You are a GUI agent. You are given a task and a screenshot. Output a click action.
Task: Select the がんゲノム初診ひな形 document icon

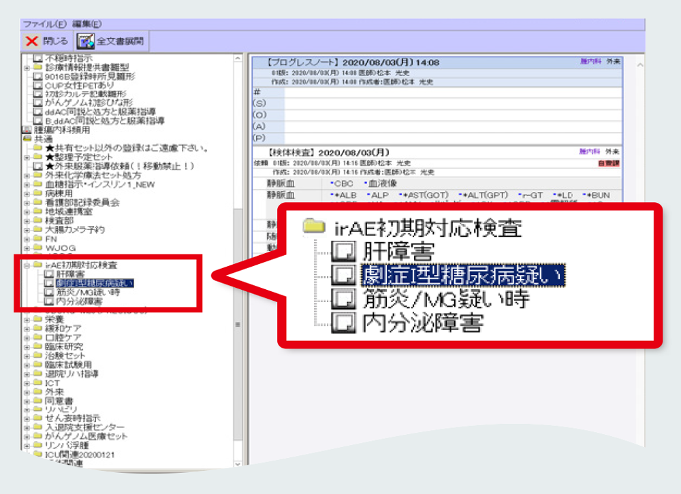(37, 103)
